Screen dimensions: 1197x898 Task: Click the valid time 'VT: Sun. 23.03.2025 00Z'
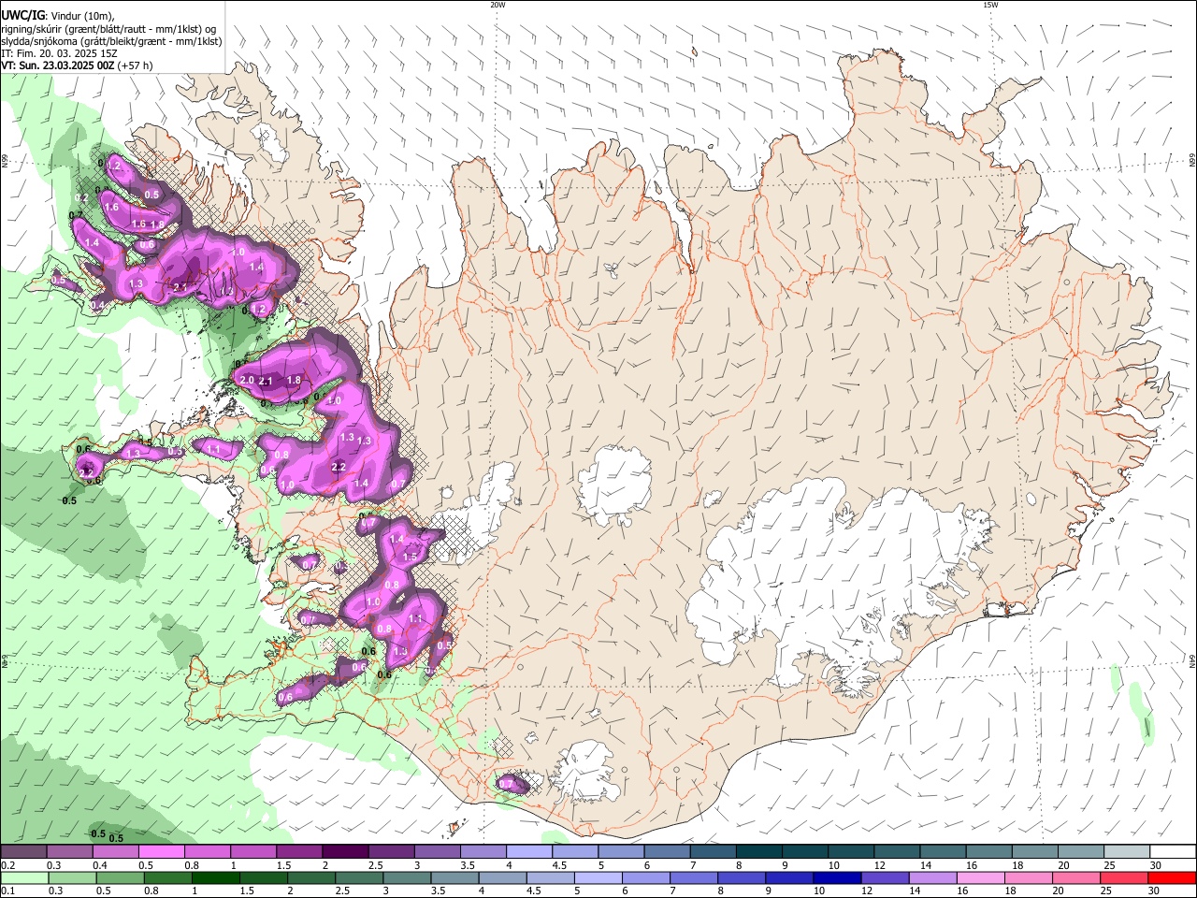(x=57, y=65)
